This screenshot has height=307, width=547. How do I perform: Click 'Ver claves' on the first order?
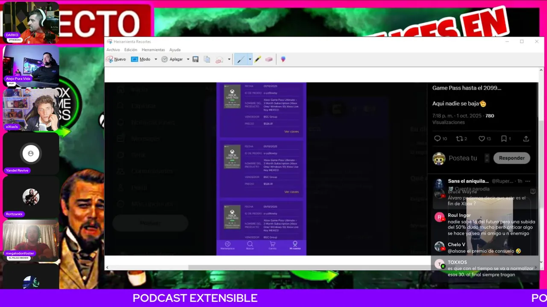[291, 132]
